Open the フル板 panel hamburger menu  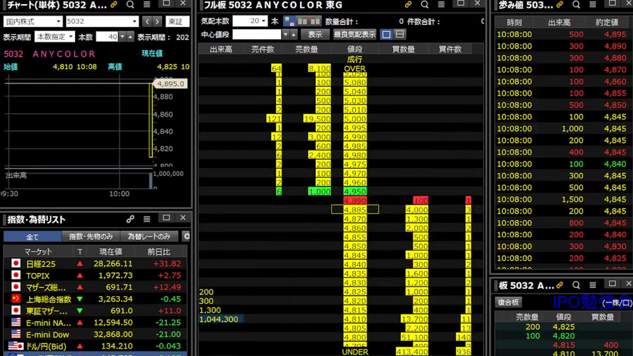click(441, 5)
